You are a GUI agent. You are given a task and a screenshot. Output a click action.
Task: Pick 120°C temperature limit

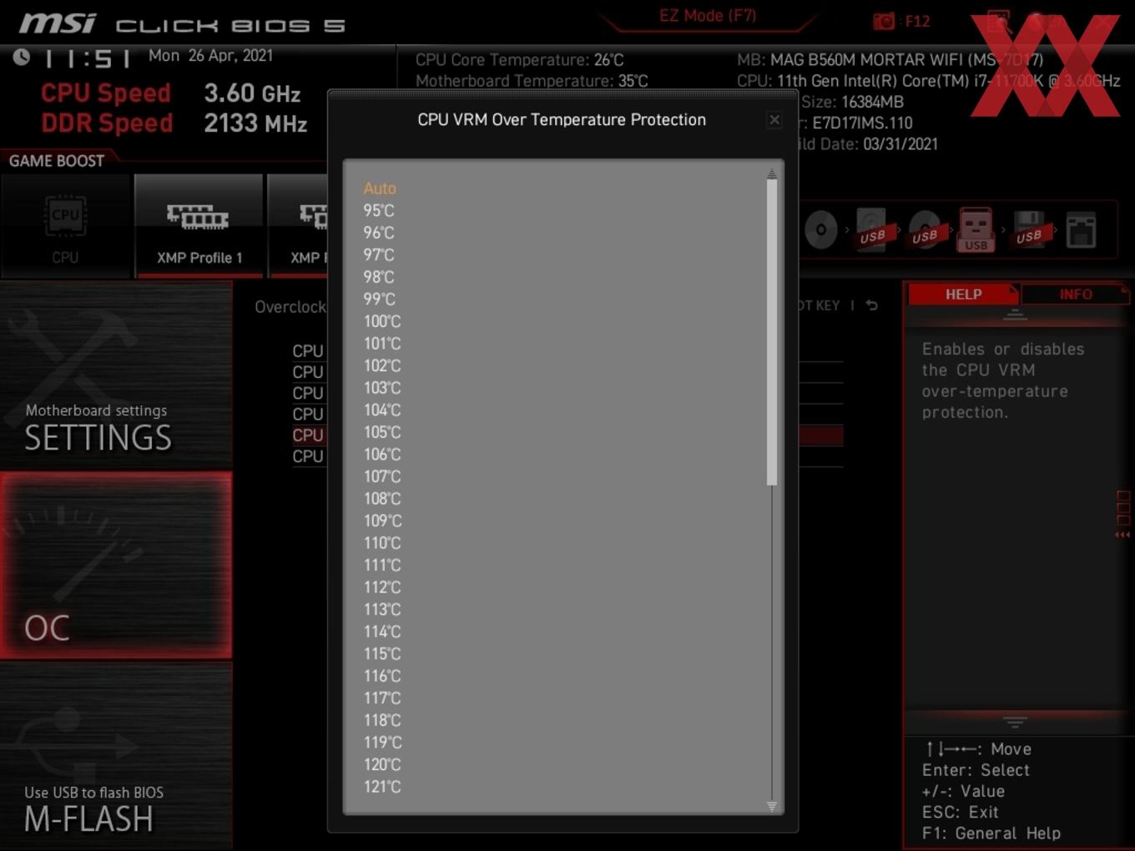coord(382,764)
